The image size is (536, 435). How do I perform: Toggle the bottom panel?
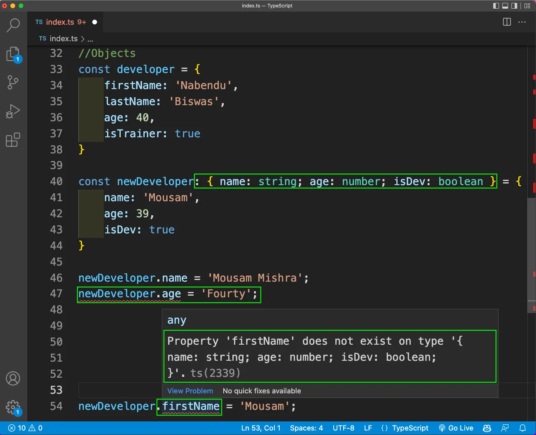[505, 6]
